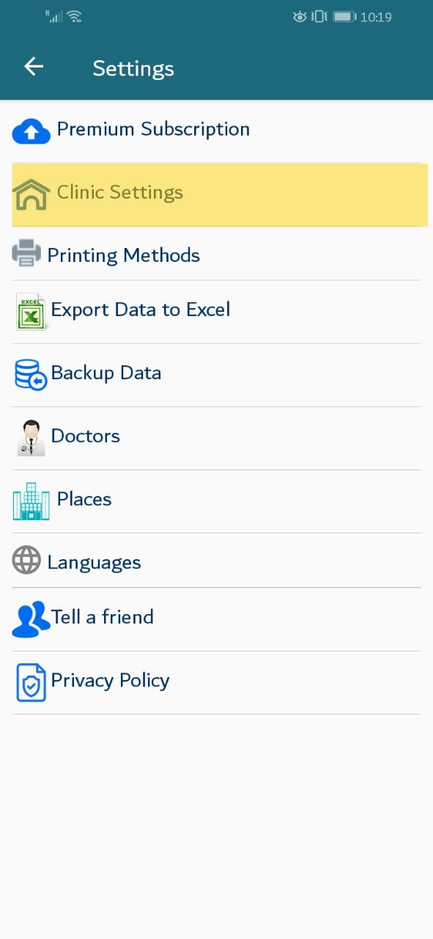Click the Clinic Settings house icon
Viewport: 433px width, 939px height.
pyautogui.click(x=32, y=194)
